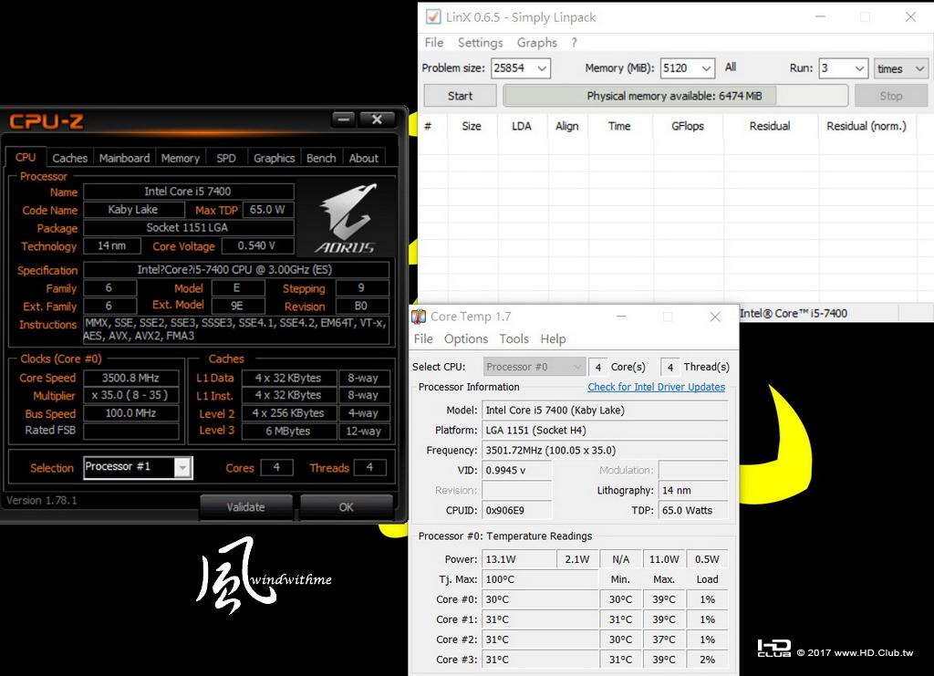Open Check for Intel Driver Updates link
The height and width of the screenshot is (676, 934).
tap(657, 387)
